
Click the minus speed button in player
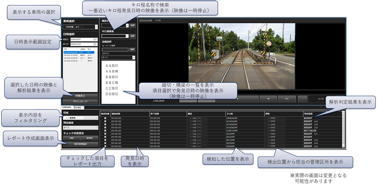click(x=302, y=99)
